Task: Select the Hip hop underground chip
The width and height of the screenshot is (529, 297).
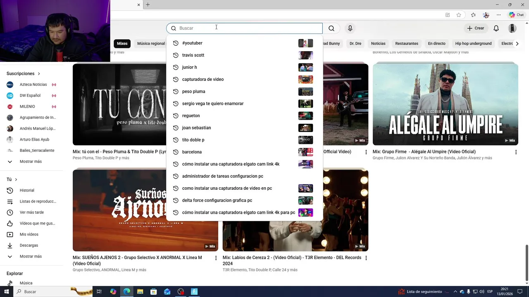Action: point(473,43)
